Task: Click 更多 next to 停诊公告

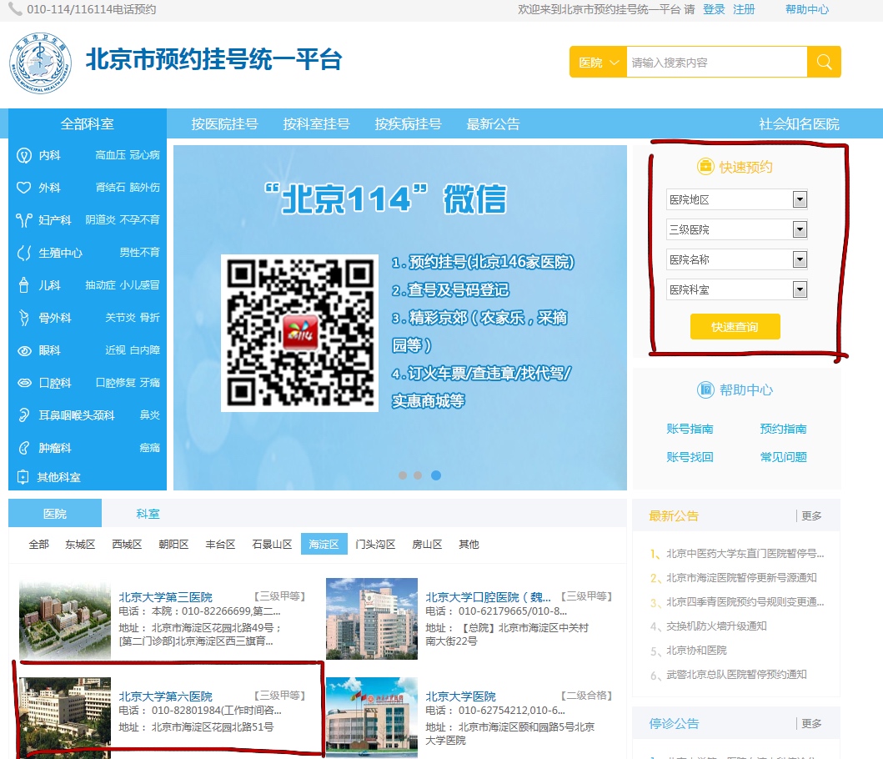Action: coord(811,723)
